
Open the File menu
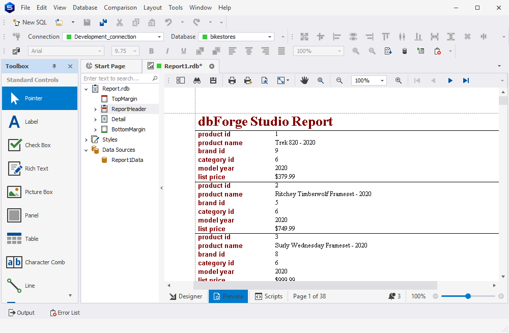[x=25, y=8]
